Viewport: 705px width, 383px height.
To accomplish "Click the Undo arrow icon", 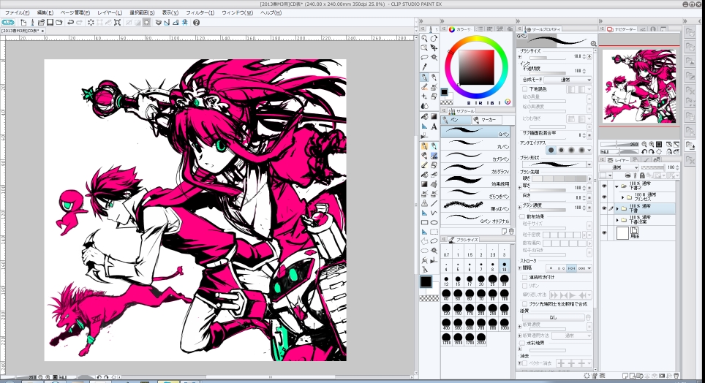I will pos(71,22).
